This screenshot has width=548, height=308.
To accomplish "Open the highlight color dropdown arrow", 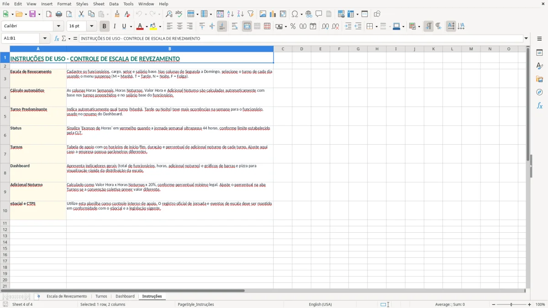I will pos(160,26).
